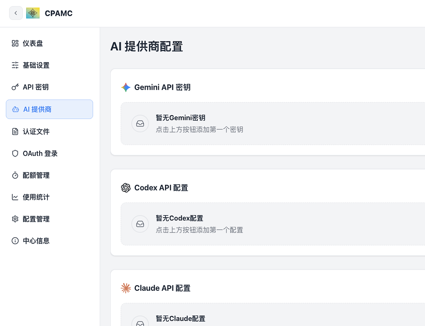Open 使用统计 sidebar item

(x=49, y=197)
